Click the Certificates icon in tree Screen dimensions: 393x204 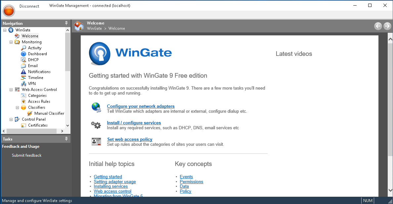pos(23,125)
